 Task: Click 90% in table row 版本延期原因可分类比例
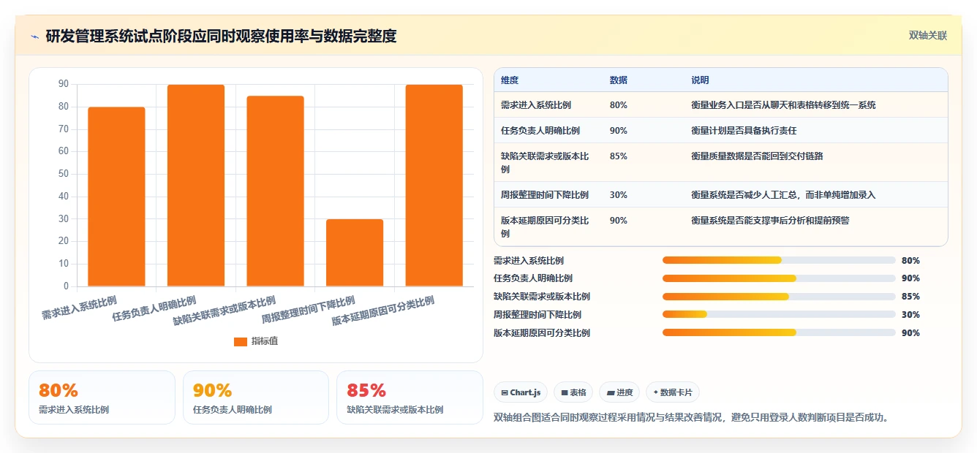[x=618, y=221]
